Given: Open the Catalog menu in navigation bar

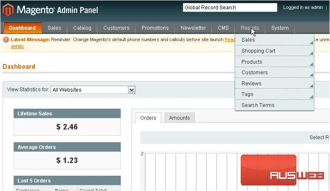Looking at the screenshot, I should (x=82, y=28).
